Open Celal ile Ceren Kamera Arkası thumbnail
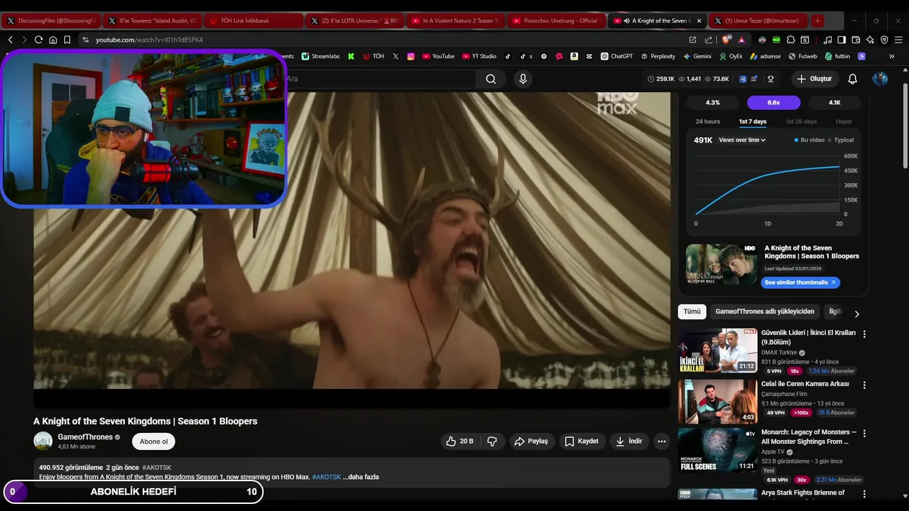 click(717, 402)
